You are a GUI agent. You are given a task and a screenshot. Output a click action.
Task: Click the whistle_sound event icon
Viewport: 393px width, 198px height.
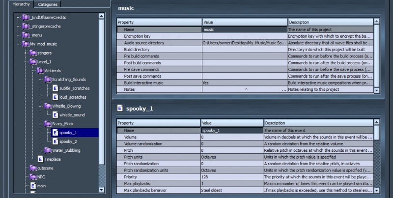coord(56,115)
